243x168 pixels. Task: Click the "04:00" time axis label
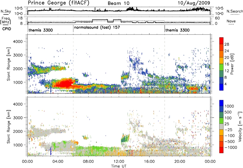pyautogui.click(x=58, y=162)
